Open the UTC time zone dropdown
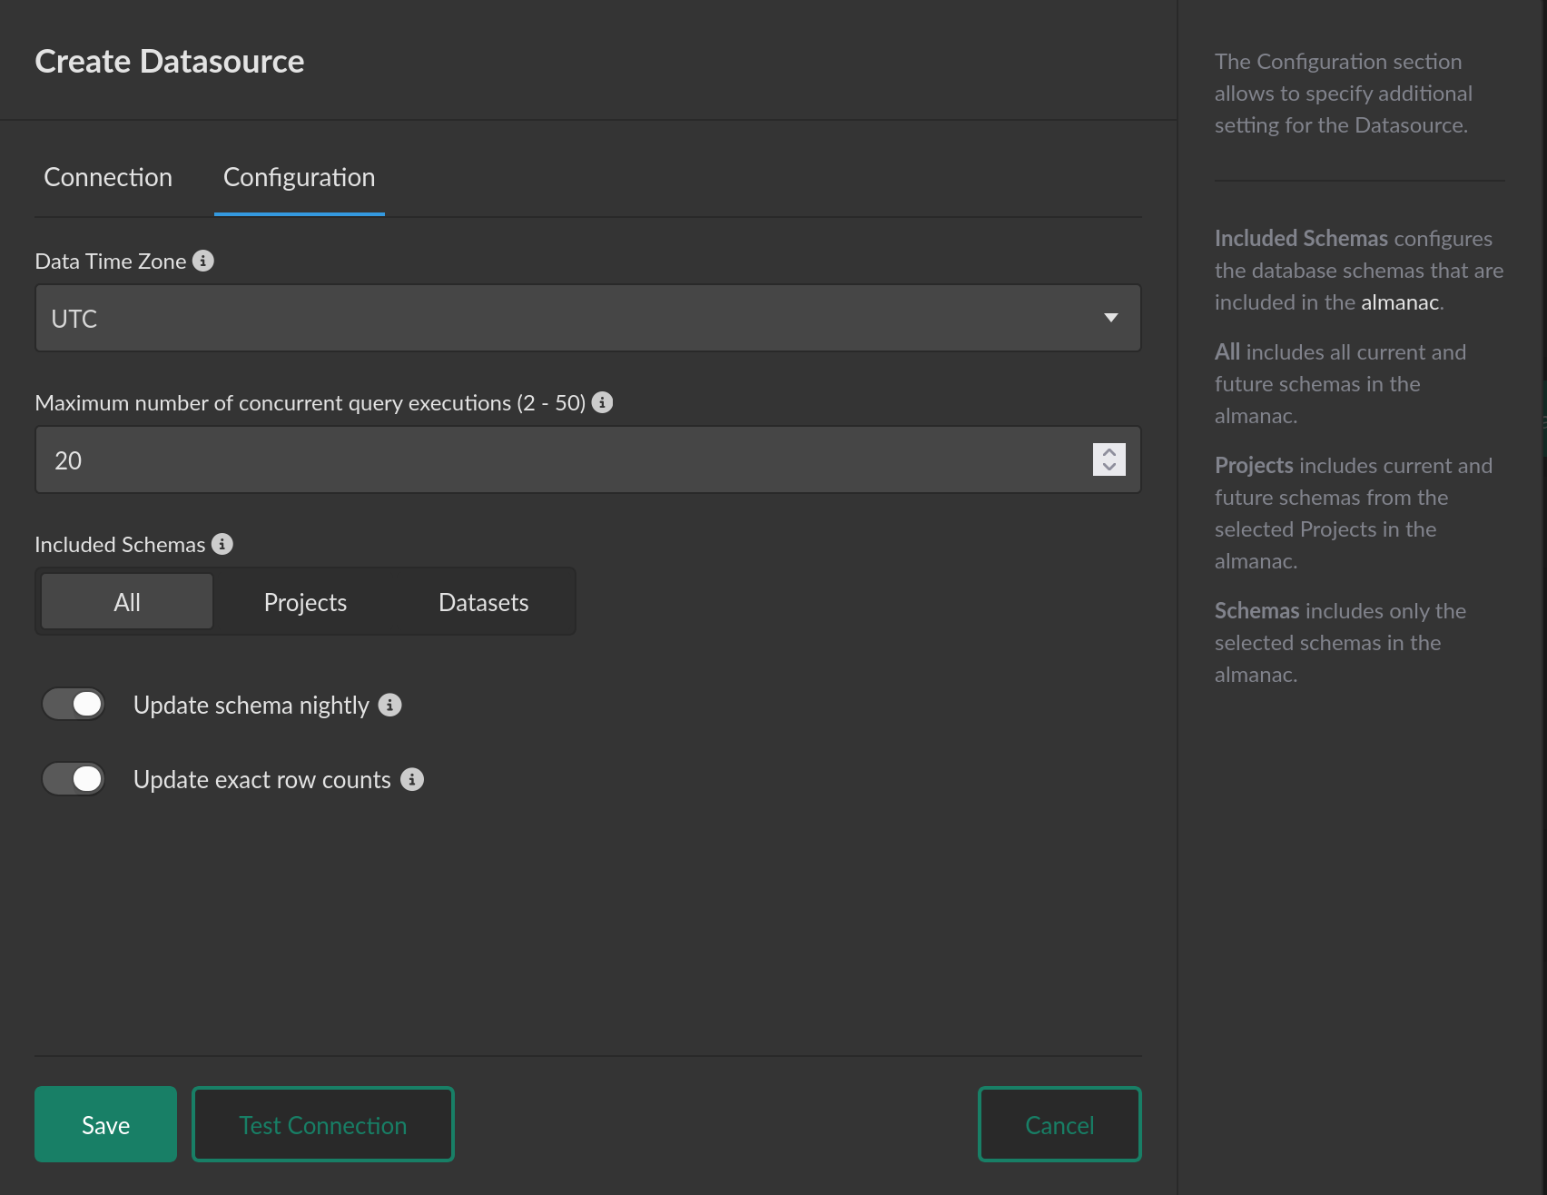 tap(588, 318)
